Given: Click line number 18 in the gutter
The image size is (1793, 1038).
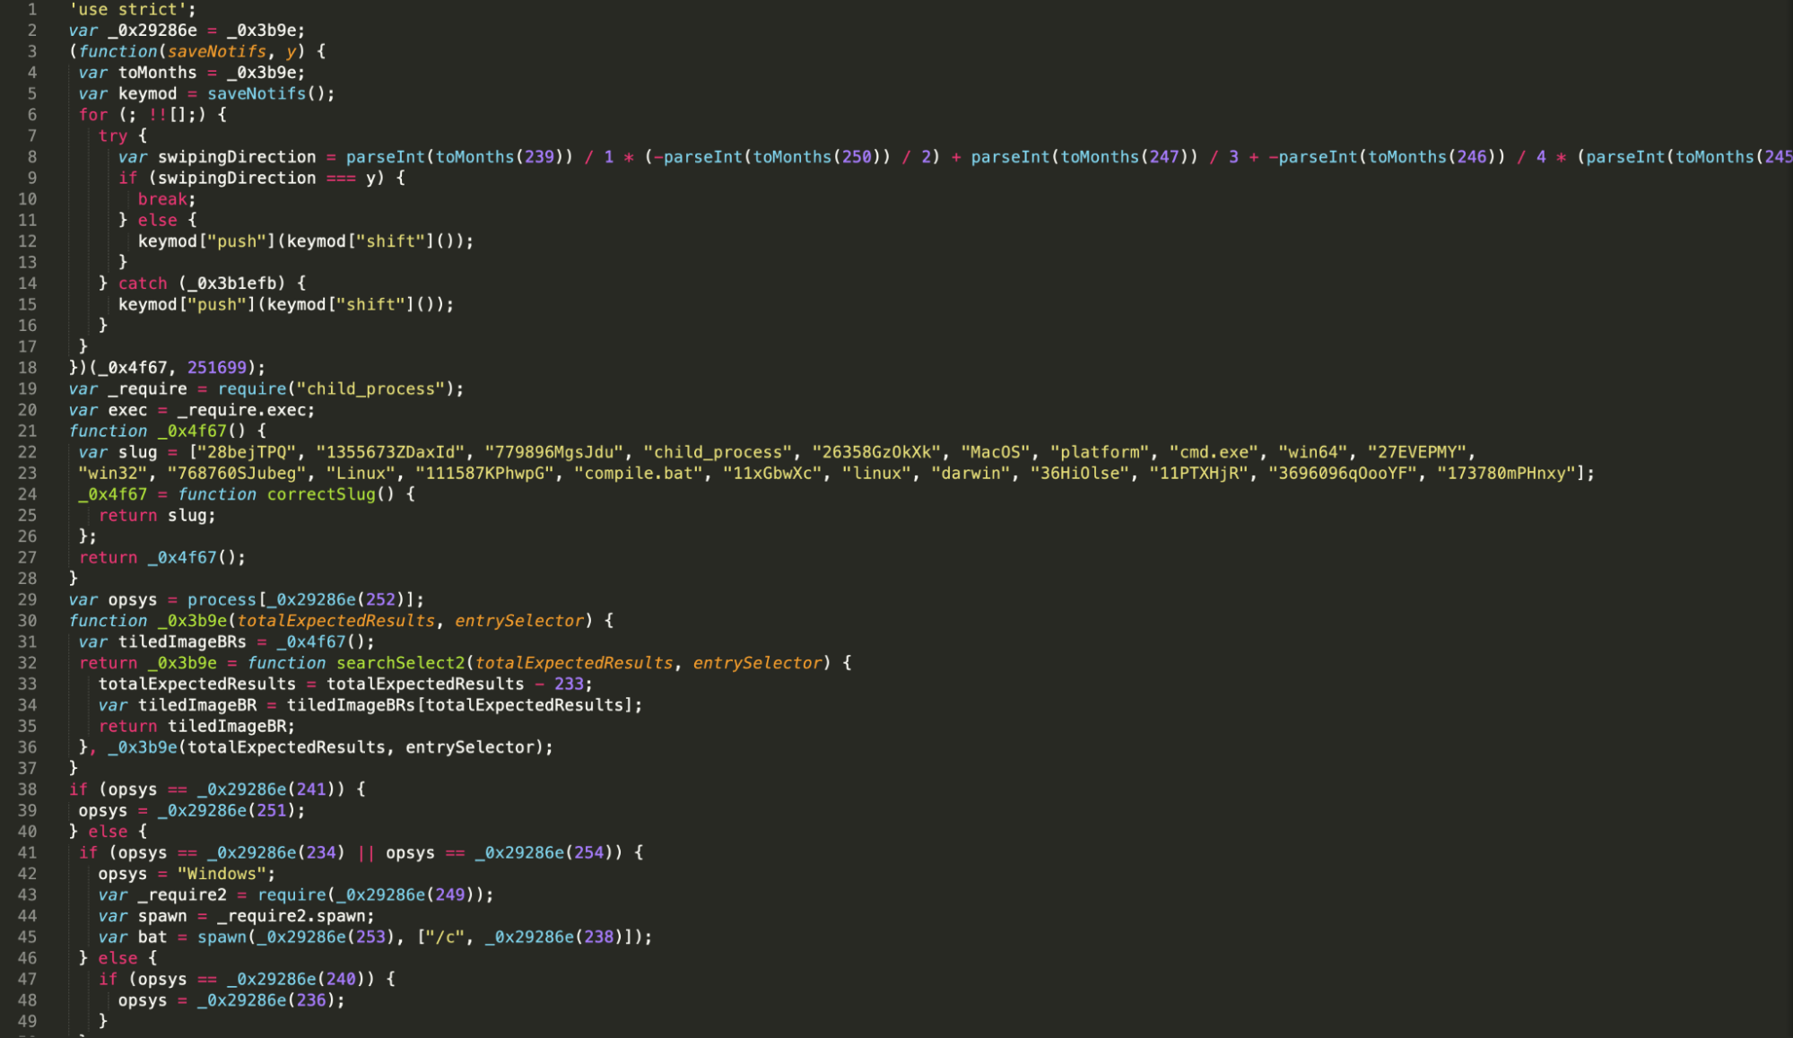Looking at the screenshot, I should (x=27, y=368).
